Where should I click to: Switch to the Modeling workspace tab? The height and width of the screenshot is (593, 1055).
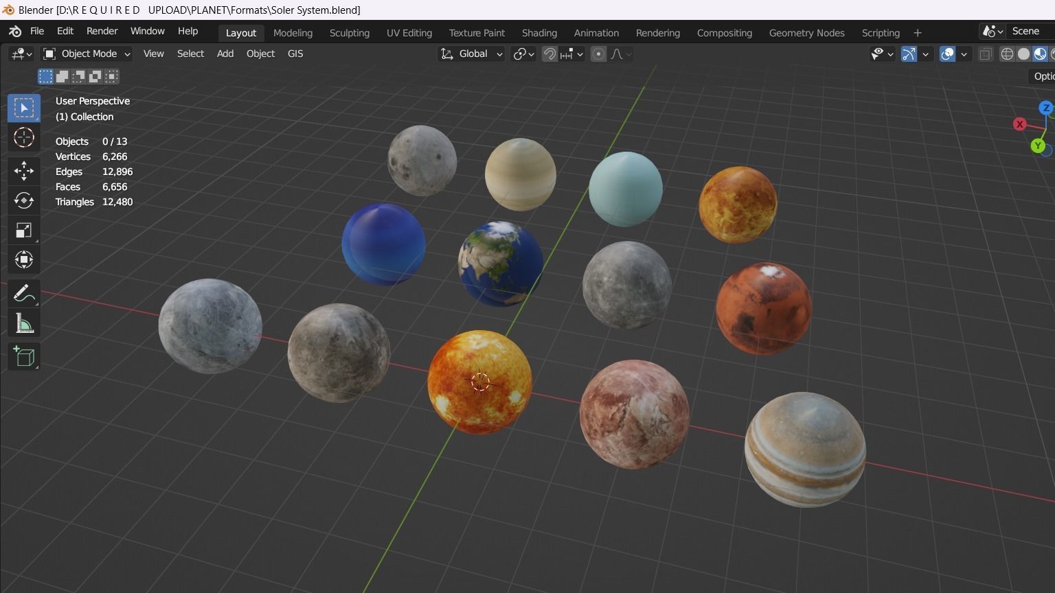[293, 33]
